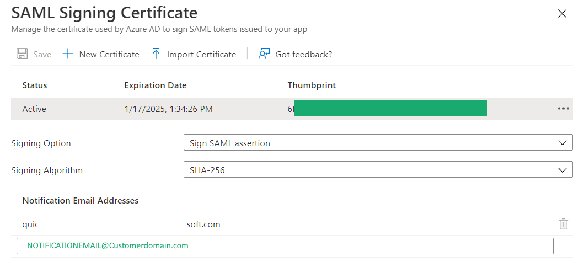Click the Signing Algorithm dropdown chevron arrow

click(x=562, y=170)
